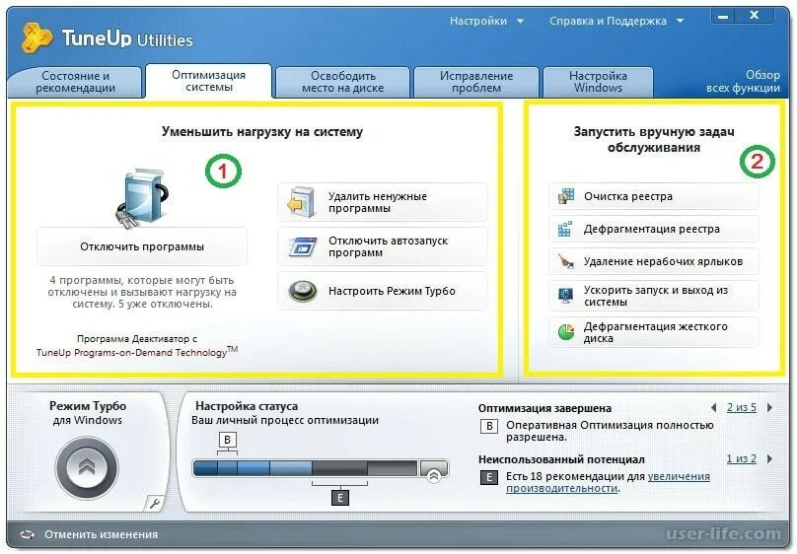The height and width of the screenshot is (554, 797).
Task: Open the Освободить место на диске tab
Action: 342,82
